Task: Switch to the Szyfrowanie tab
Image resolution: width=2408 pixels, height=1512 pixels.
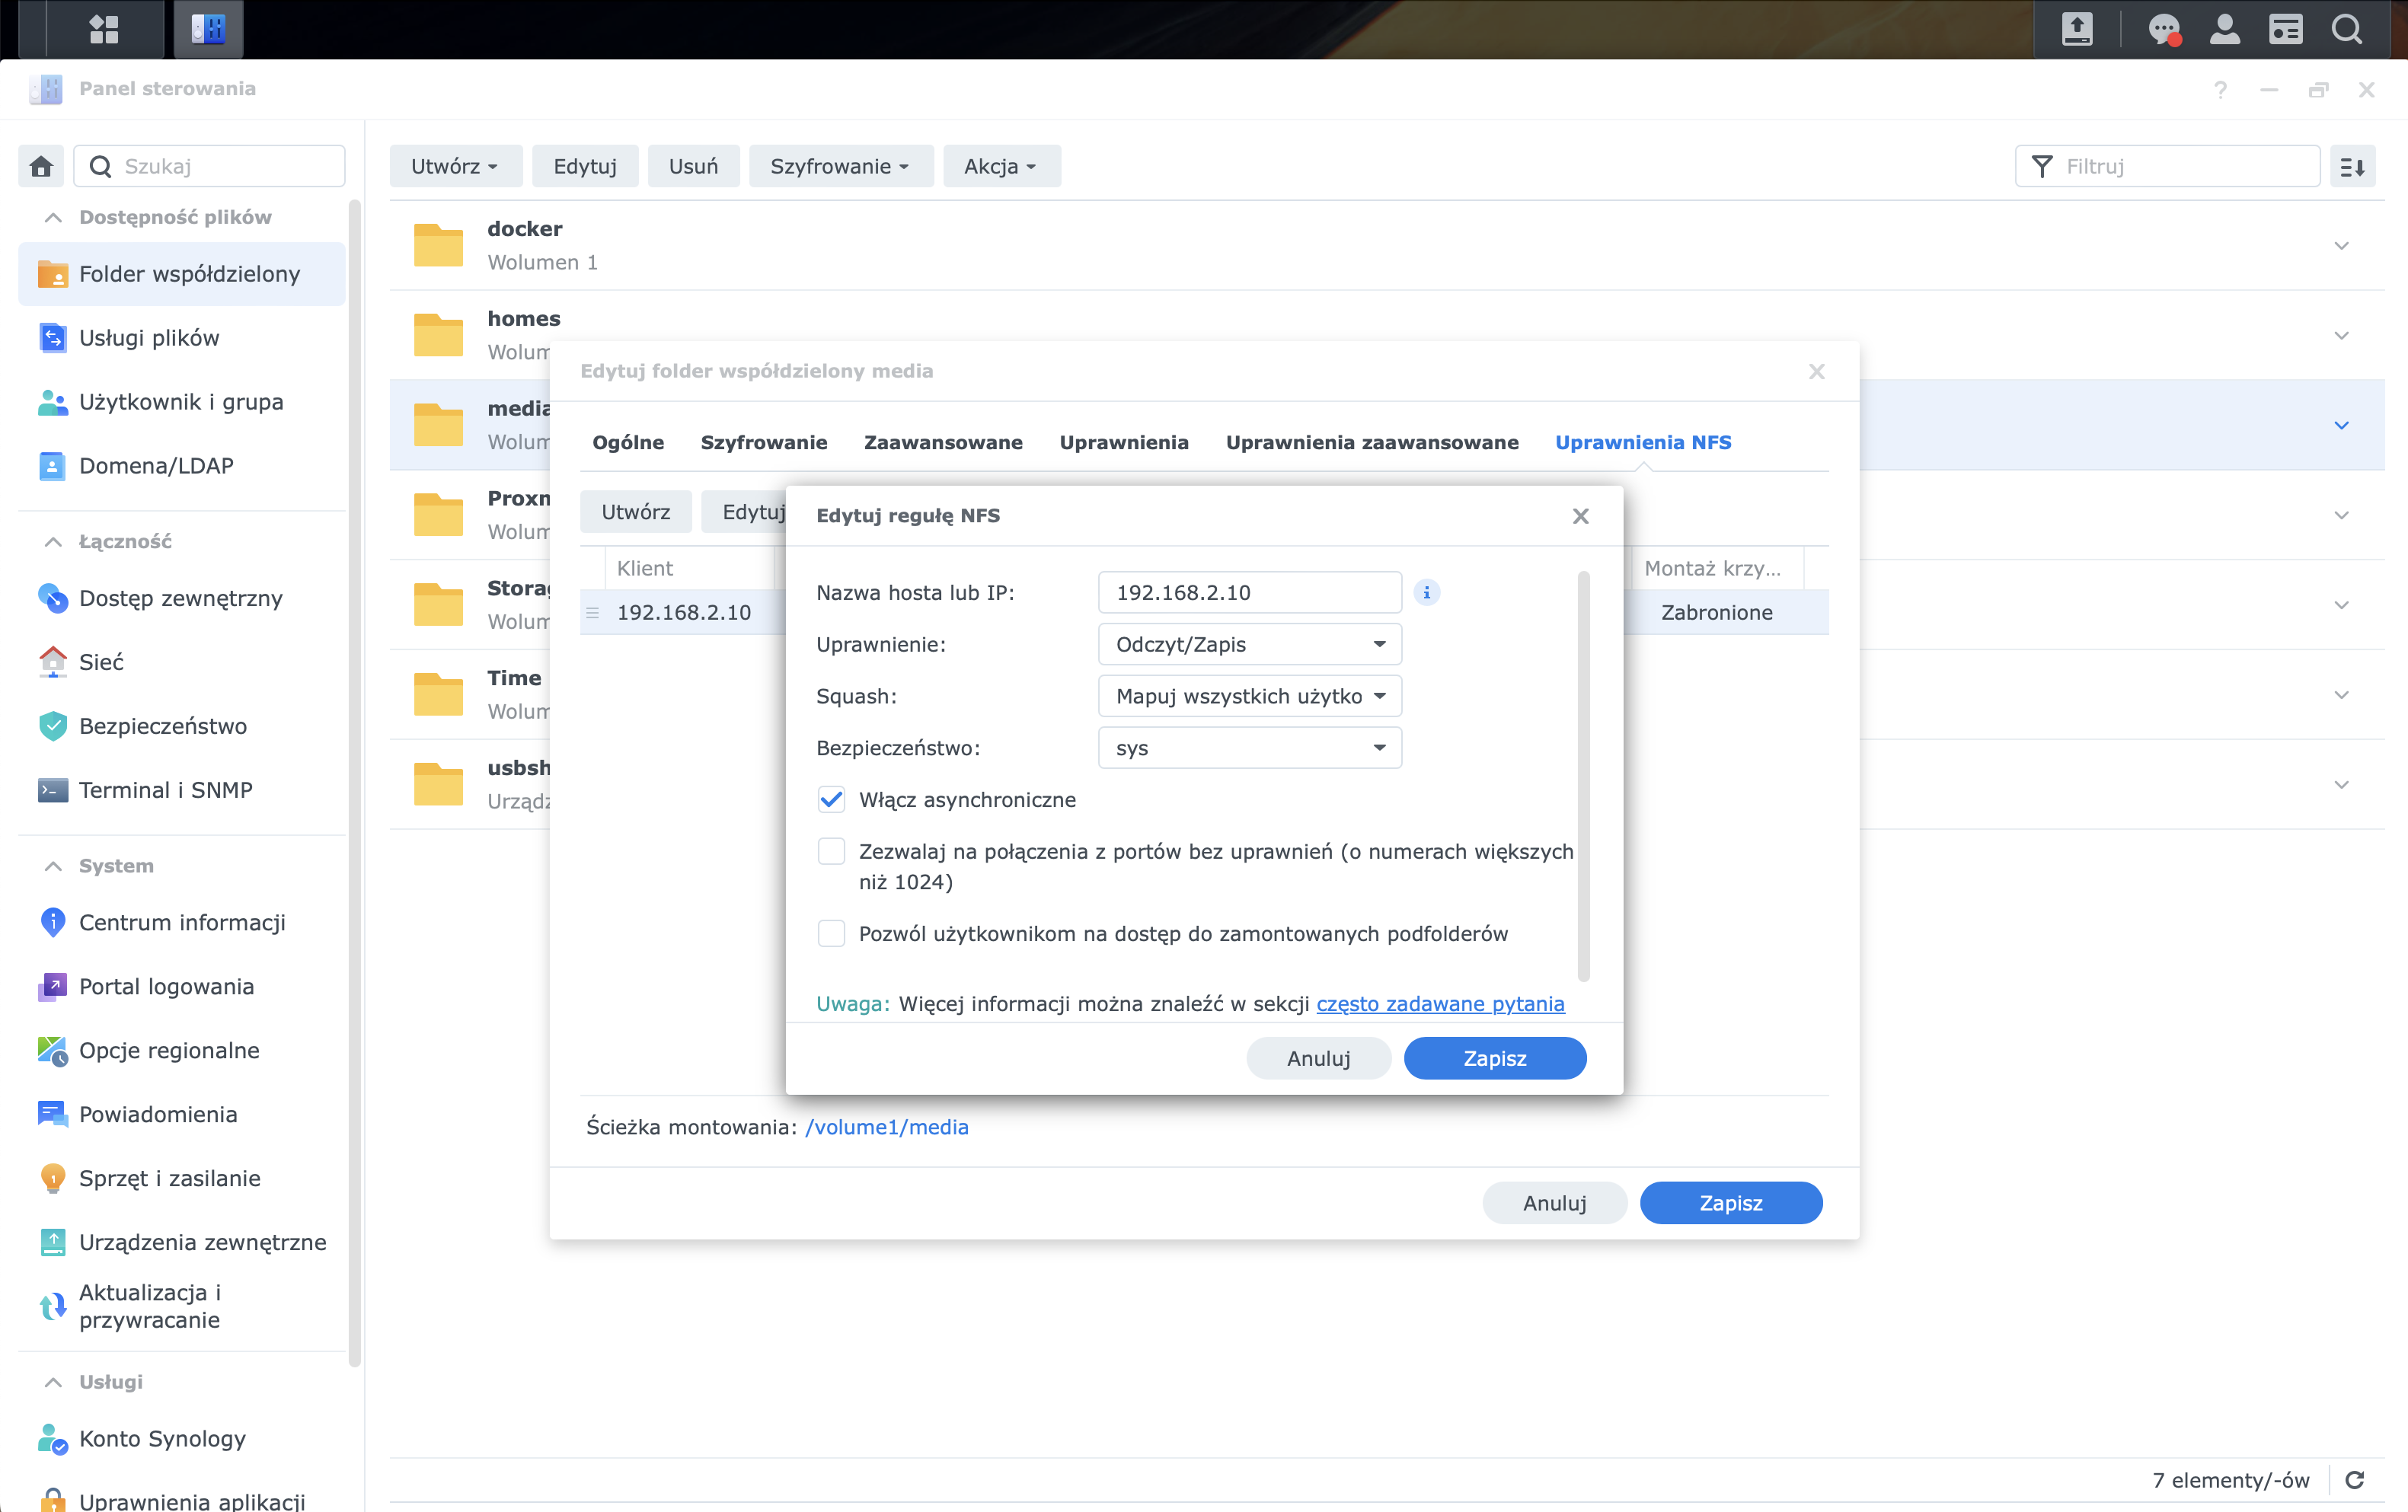Action: [x=764, y=442]
